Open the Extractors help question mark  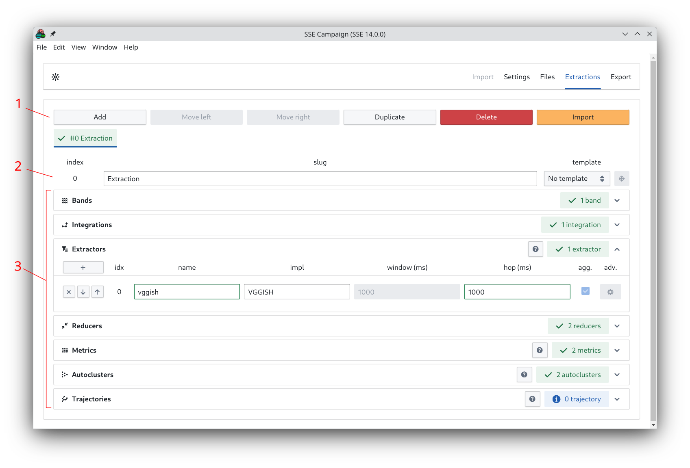535,249
